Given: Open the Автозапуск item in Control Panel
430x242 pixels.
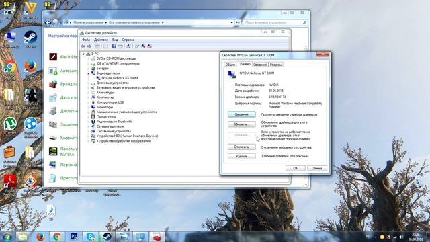Looking at the screenshot, I should [x=63, y=71].
